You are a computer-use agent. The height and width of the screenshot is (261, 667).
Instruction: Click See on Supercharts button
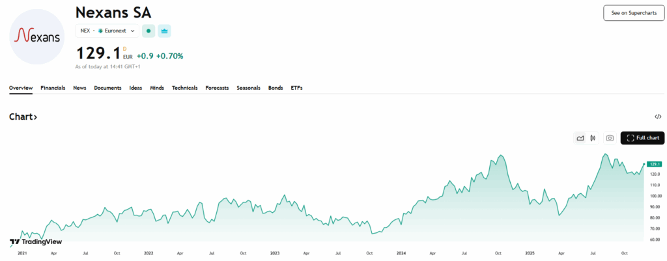[633, 13]
